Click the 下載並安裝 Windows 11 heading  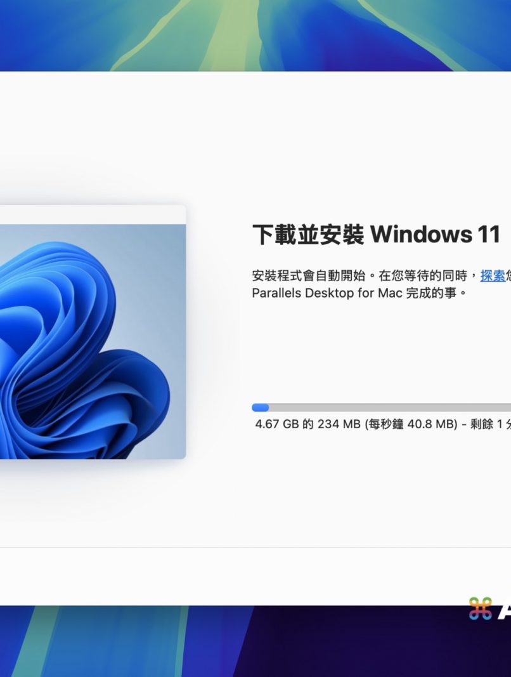[376, 235]
